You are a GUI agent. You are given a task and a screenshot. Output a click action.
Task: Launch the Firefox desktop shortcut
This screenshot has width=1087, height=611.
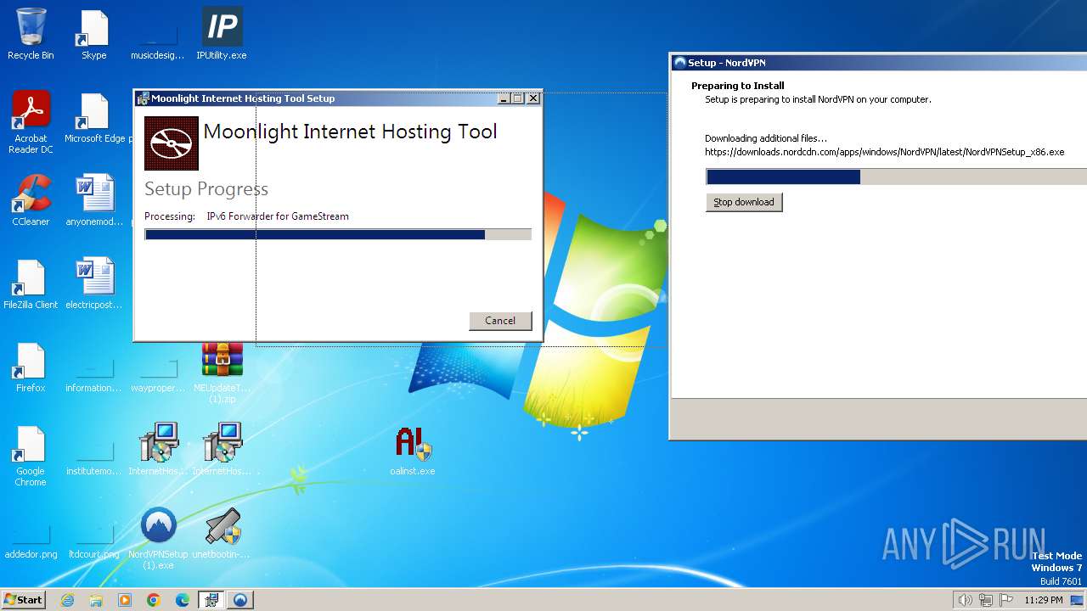tap(31, 367)
